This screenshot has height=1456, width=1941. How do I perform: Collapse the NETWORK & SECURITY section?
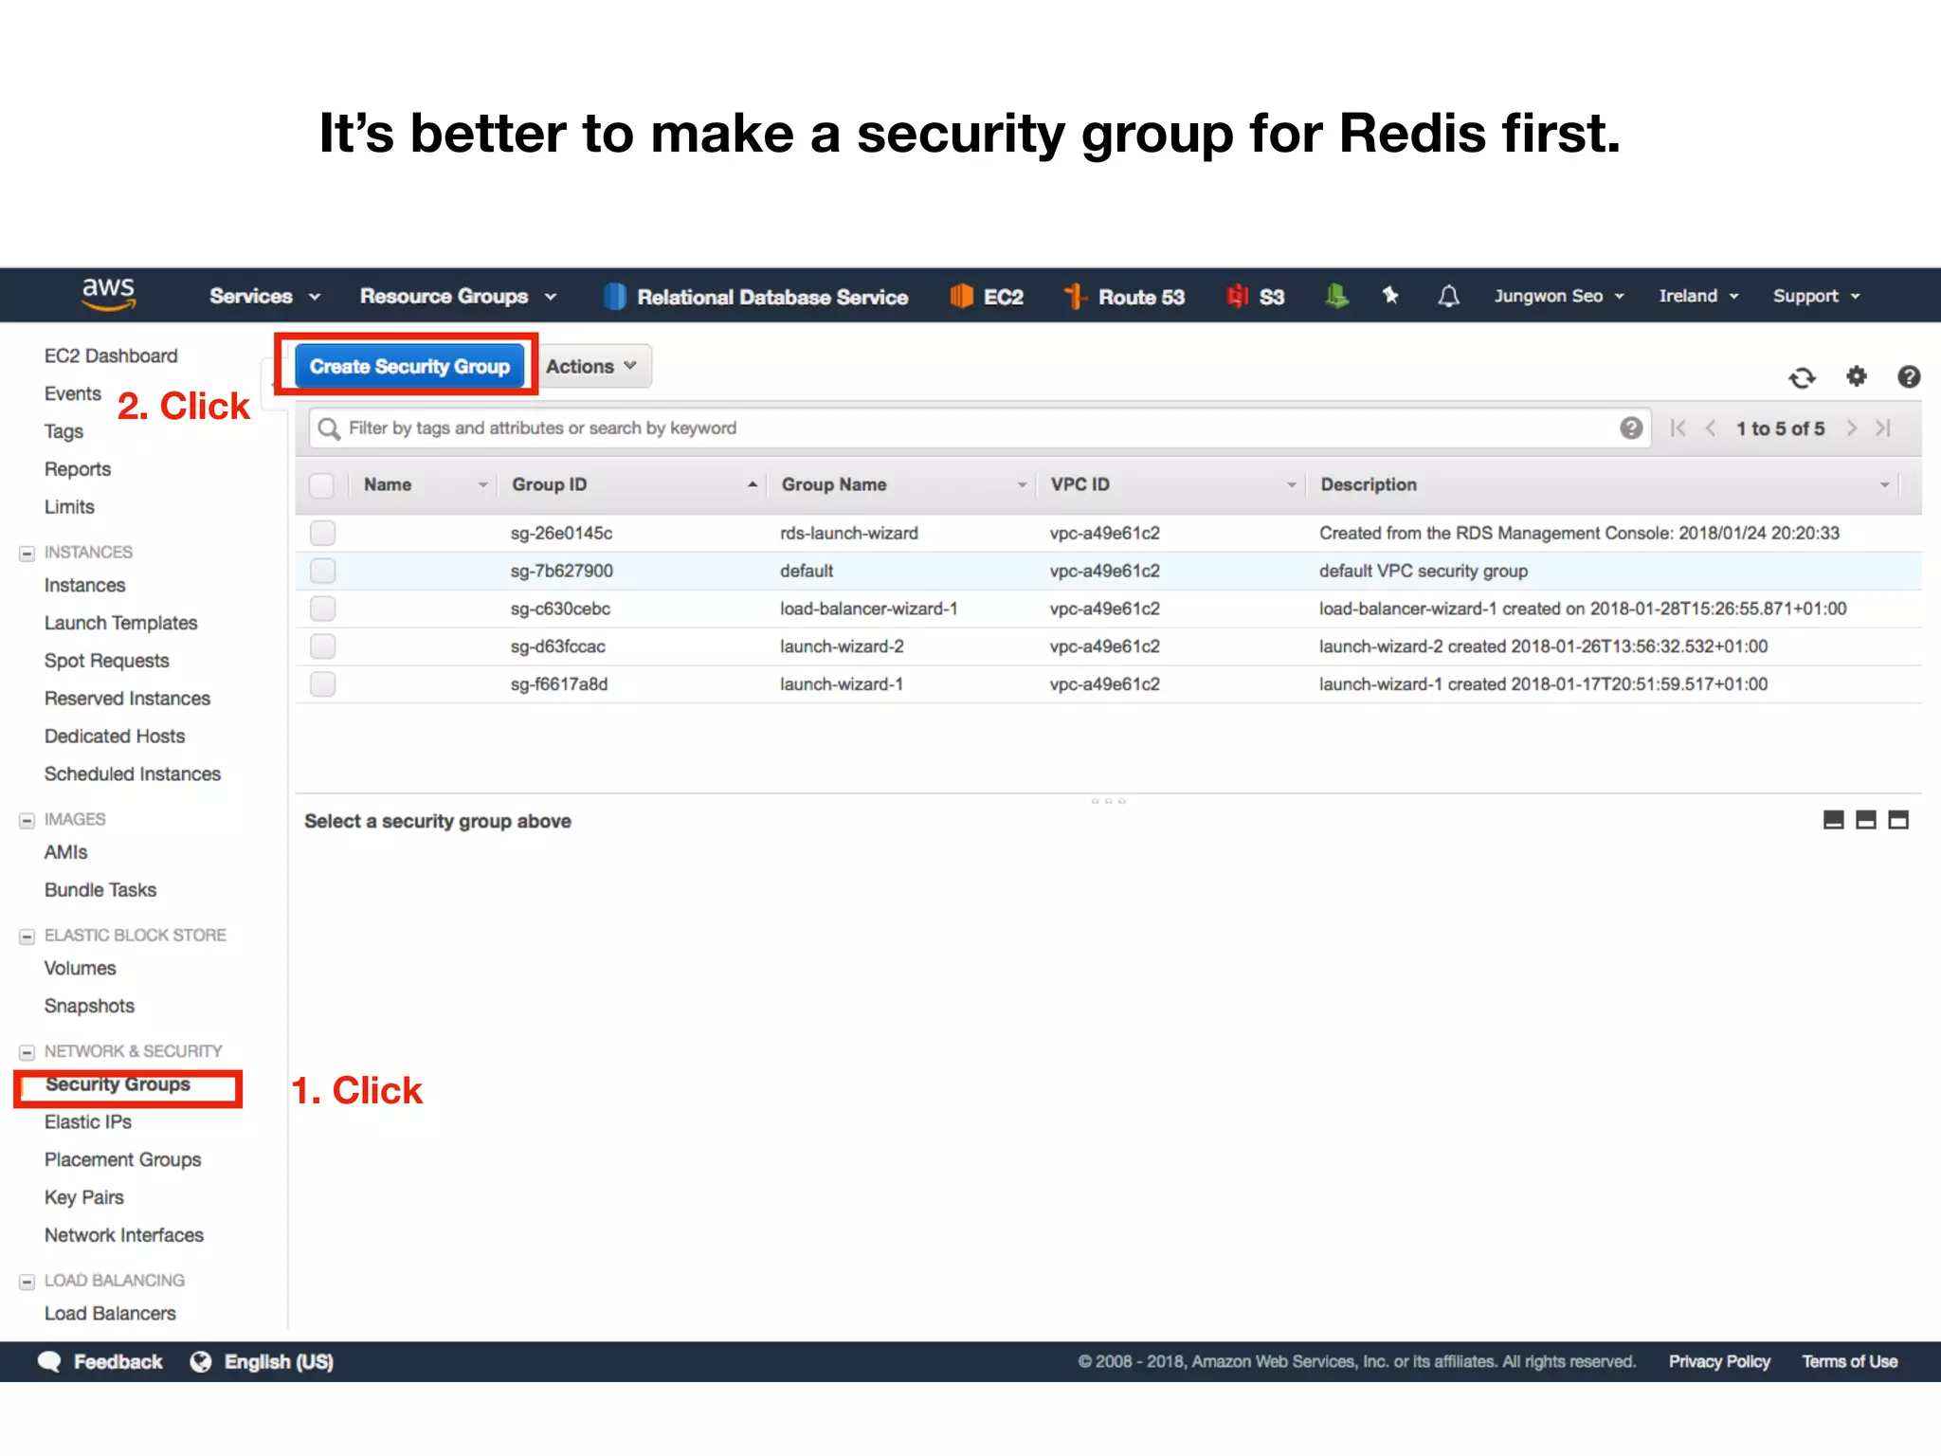27,1052
